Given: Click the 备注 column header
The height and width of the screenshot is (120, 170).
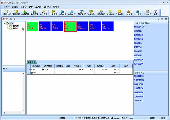Looking at the screenshot, I should pyautogui.click(x=126, y=66).
